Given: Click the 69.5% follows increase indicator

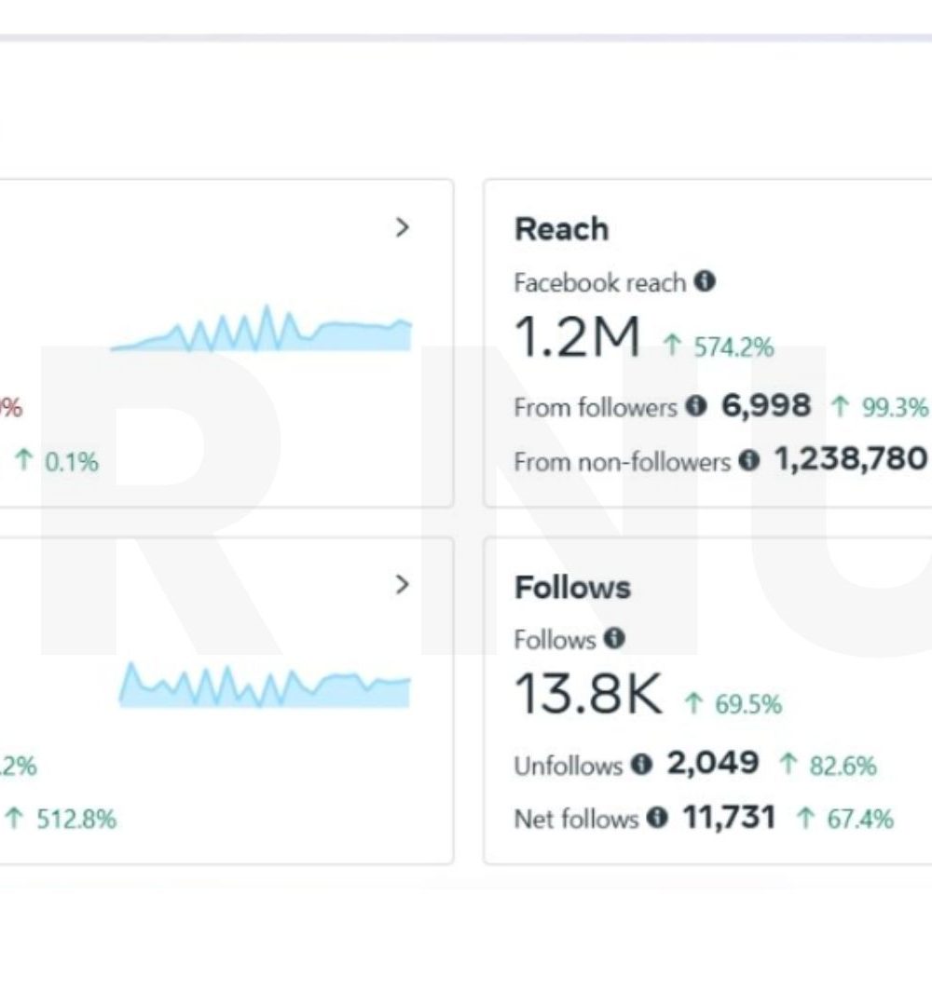Looking at the screenshot, I should coord(733,704).
